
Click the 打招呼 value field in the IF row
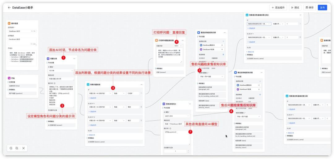133,93
